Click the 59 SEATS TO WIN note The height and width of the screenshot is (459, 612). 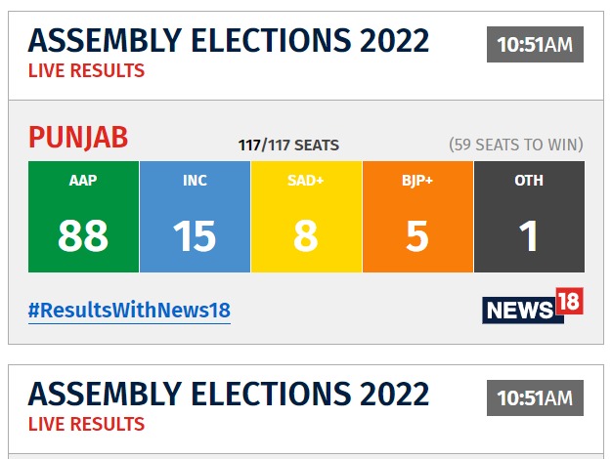pos(516,145)
